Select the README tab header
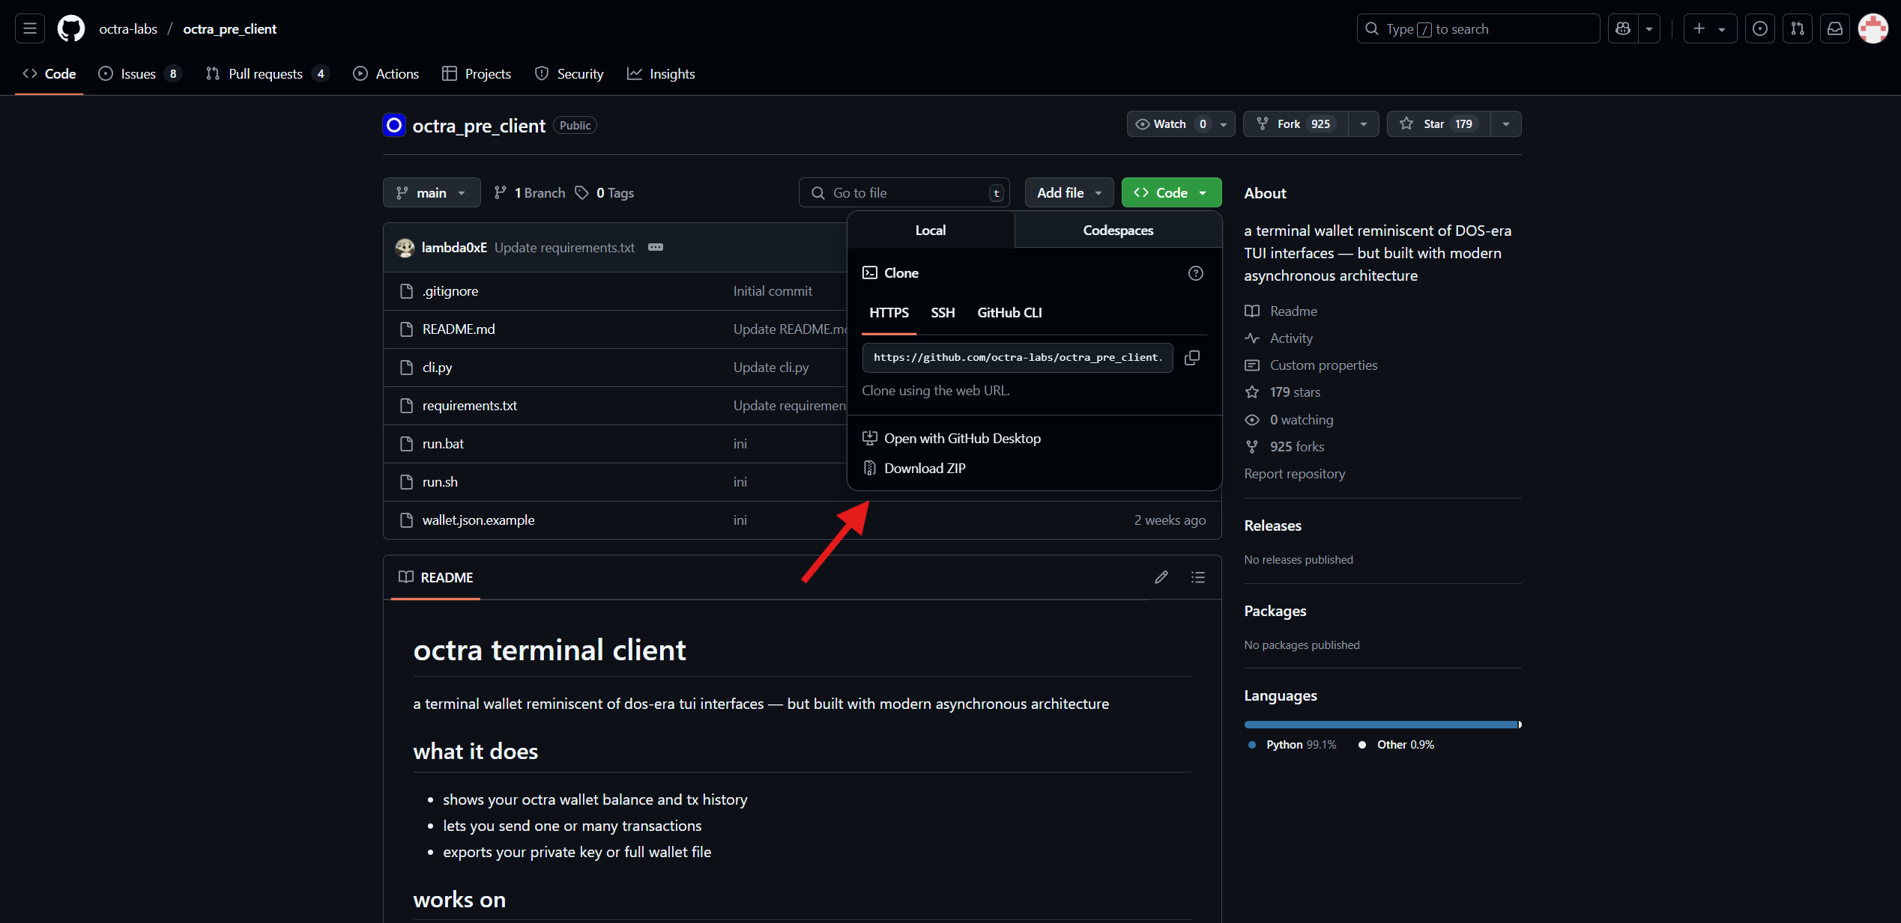Image resolution: width=1901 pixels, height=923 pixels. [x=435, y=577]
